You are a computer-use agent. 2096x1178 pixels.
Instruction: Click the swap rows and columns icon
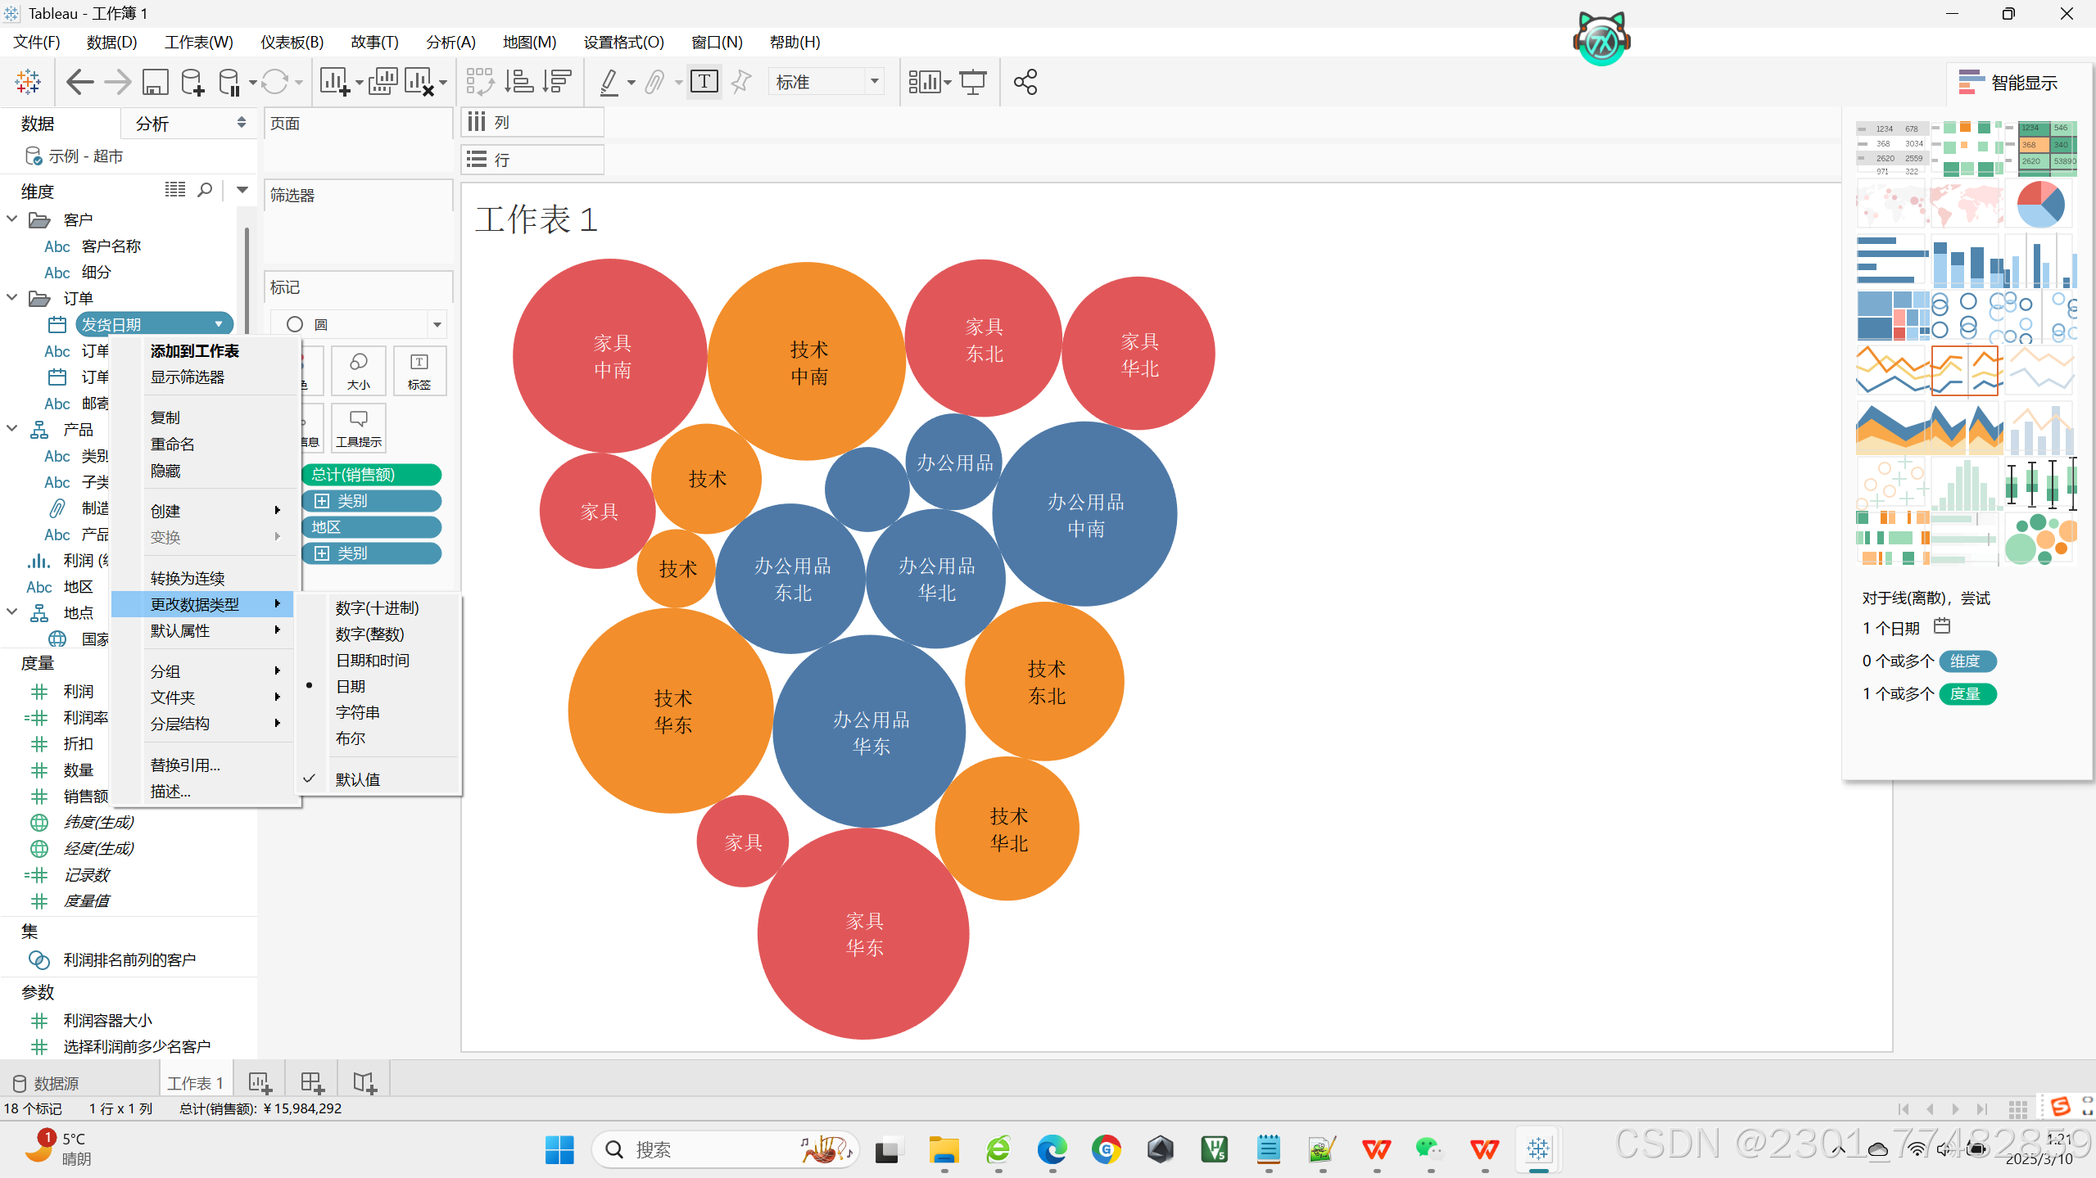[480, 82]
